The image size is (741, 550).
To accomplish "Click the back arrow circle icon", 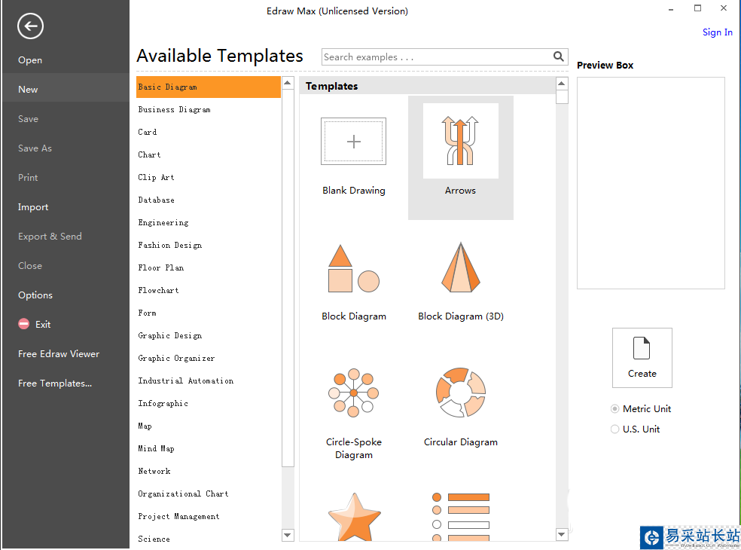I will 31,26.
